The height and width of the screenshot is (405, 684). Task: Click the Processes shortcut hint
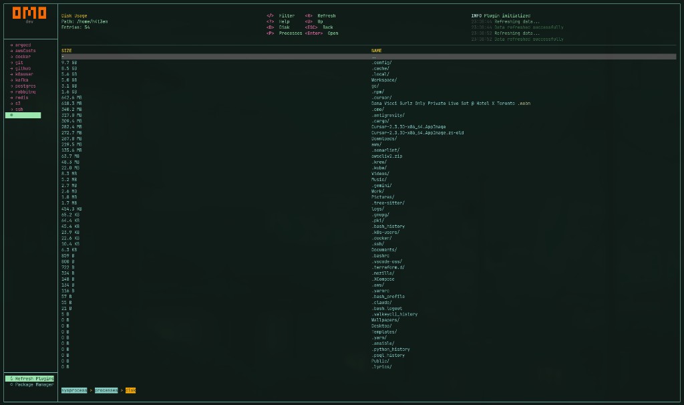click(284, 33)
